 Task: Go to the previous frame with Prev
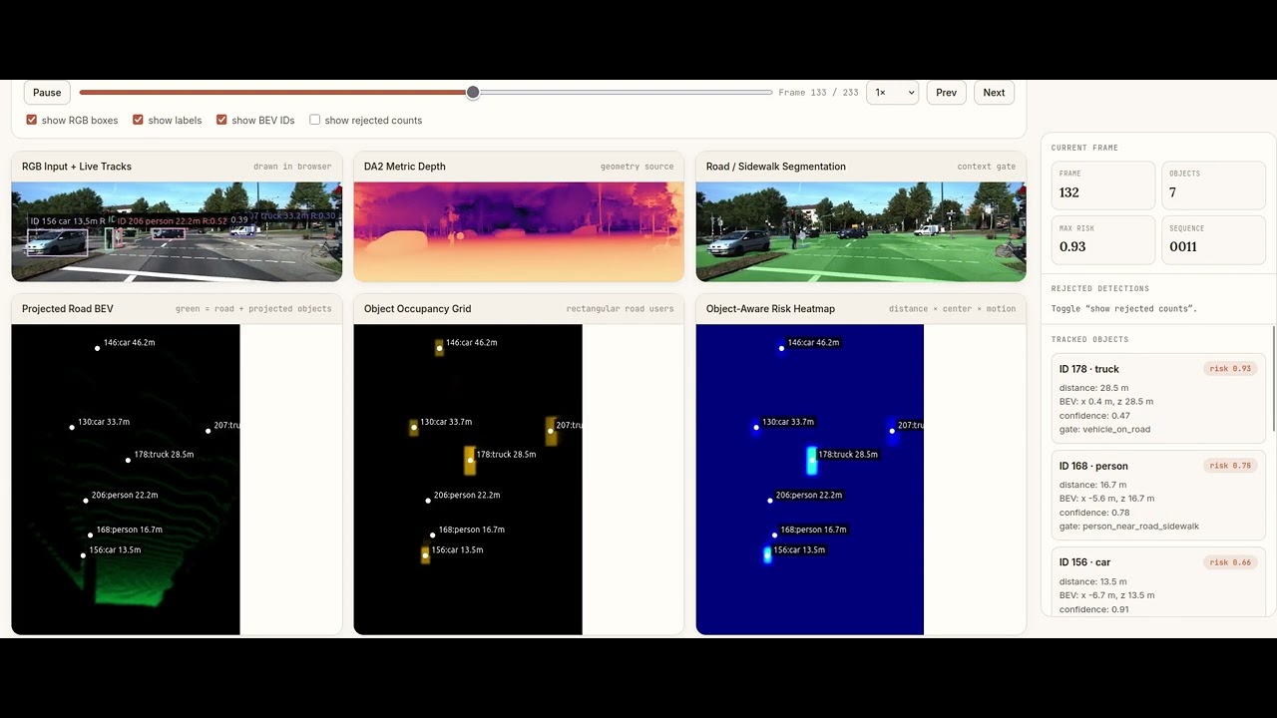[x=946, y=93]
